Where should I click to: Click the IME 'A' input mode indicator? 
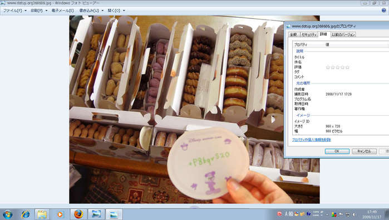click(x=286, y=214)
